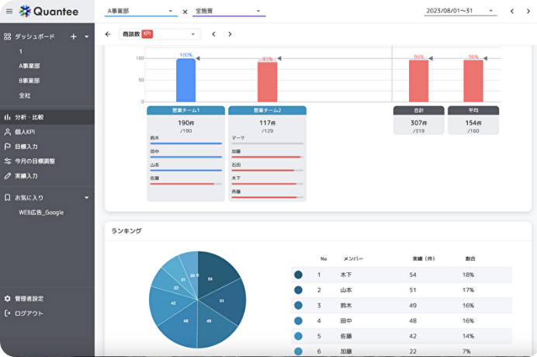Open the hamburger menu beside Quantee logo
Viewport: 537px width, 357px height.
pos(9,12)
